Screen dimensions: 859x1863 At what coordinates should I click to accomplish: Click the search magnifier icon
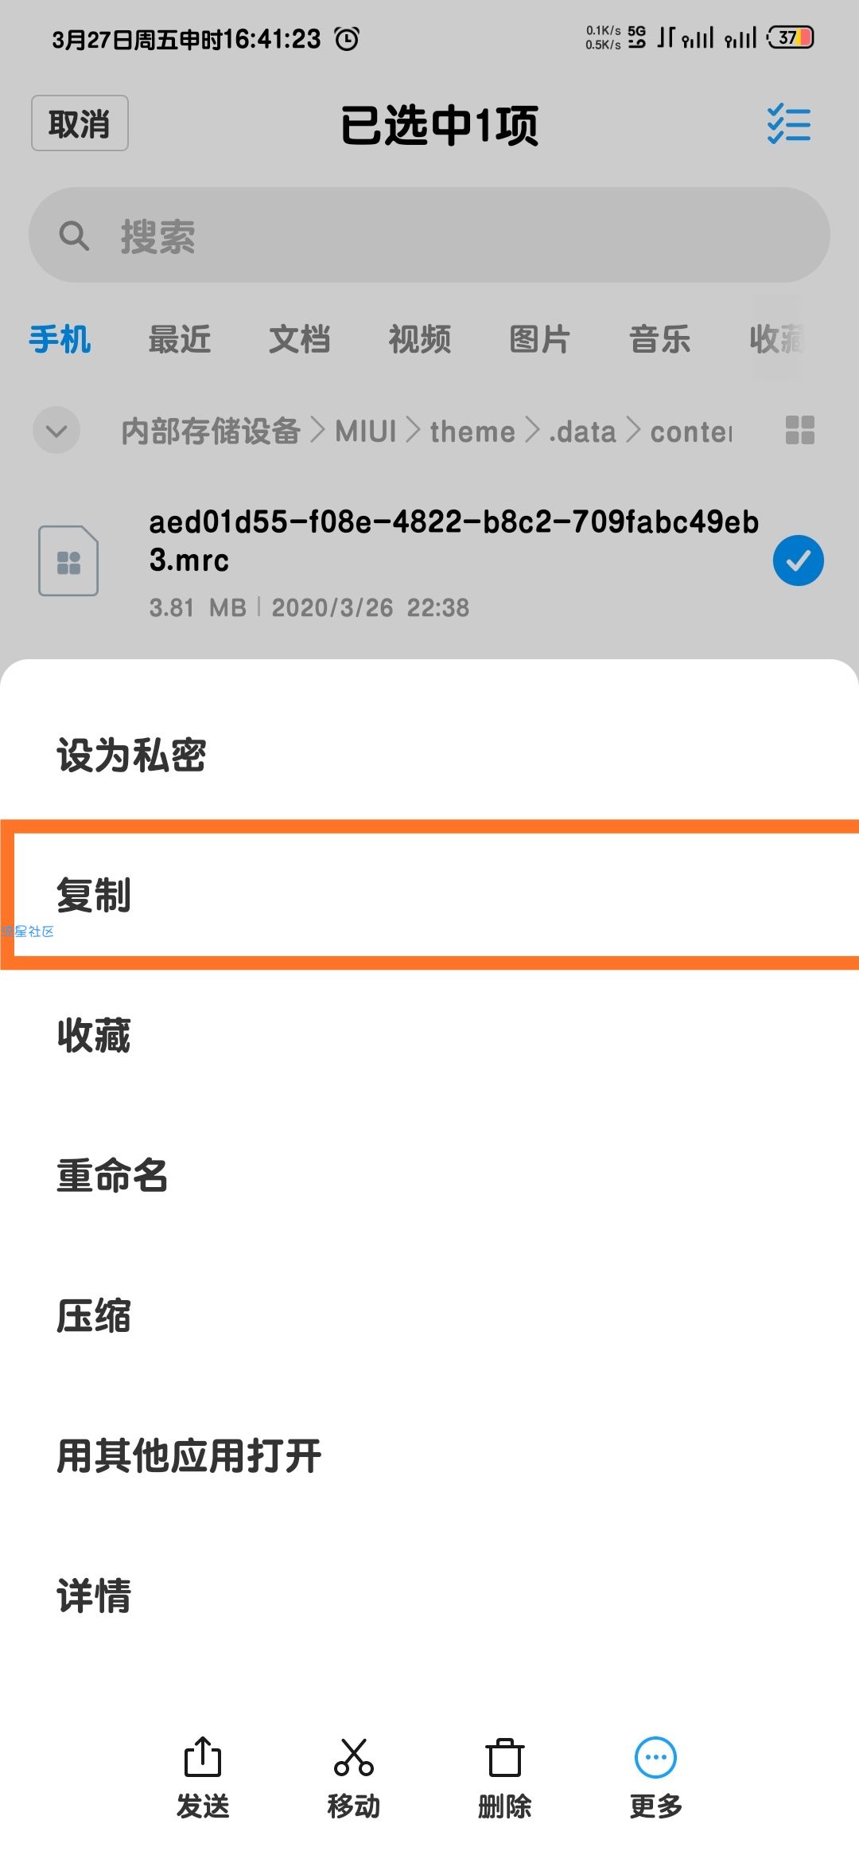click(74, 236)
